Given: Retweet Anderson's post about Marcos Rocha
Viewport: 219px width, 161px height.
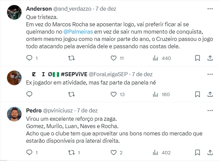Looking at the screenshot, I should (x=71, y=58).
